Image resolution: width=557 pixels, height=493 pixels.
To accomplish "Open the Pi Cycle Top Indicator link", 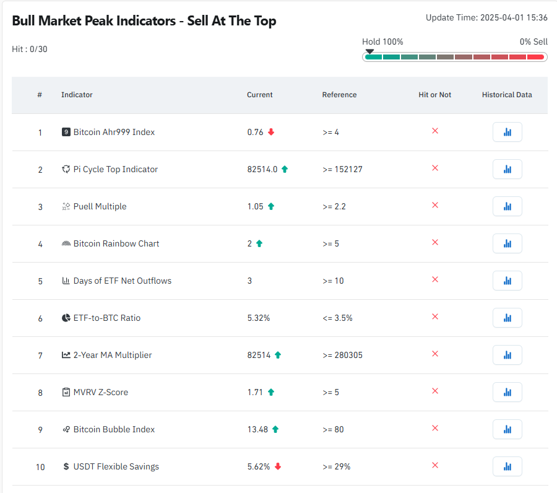I will (x=116, y=169).
